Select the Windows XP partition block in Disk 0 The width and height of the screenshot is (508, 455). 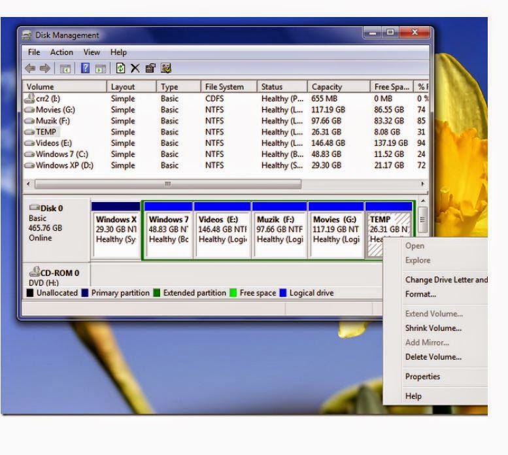coord(116,230)
